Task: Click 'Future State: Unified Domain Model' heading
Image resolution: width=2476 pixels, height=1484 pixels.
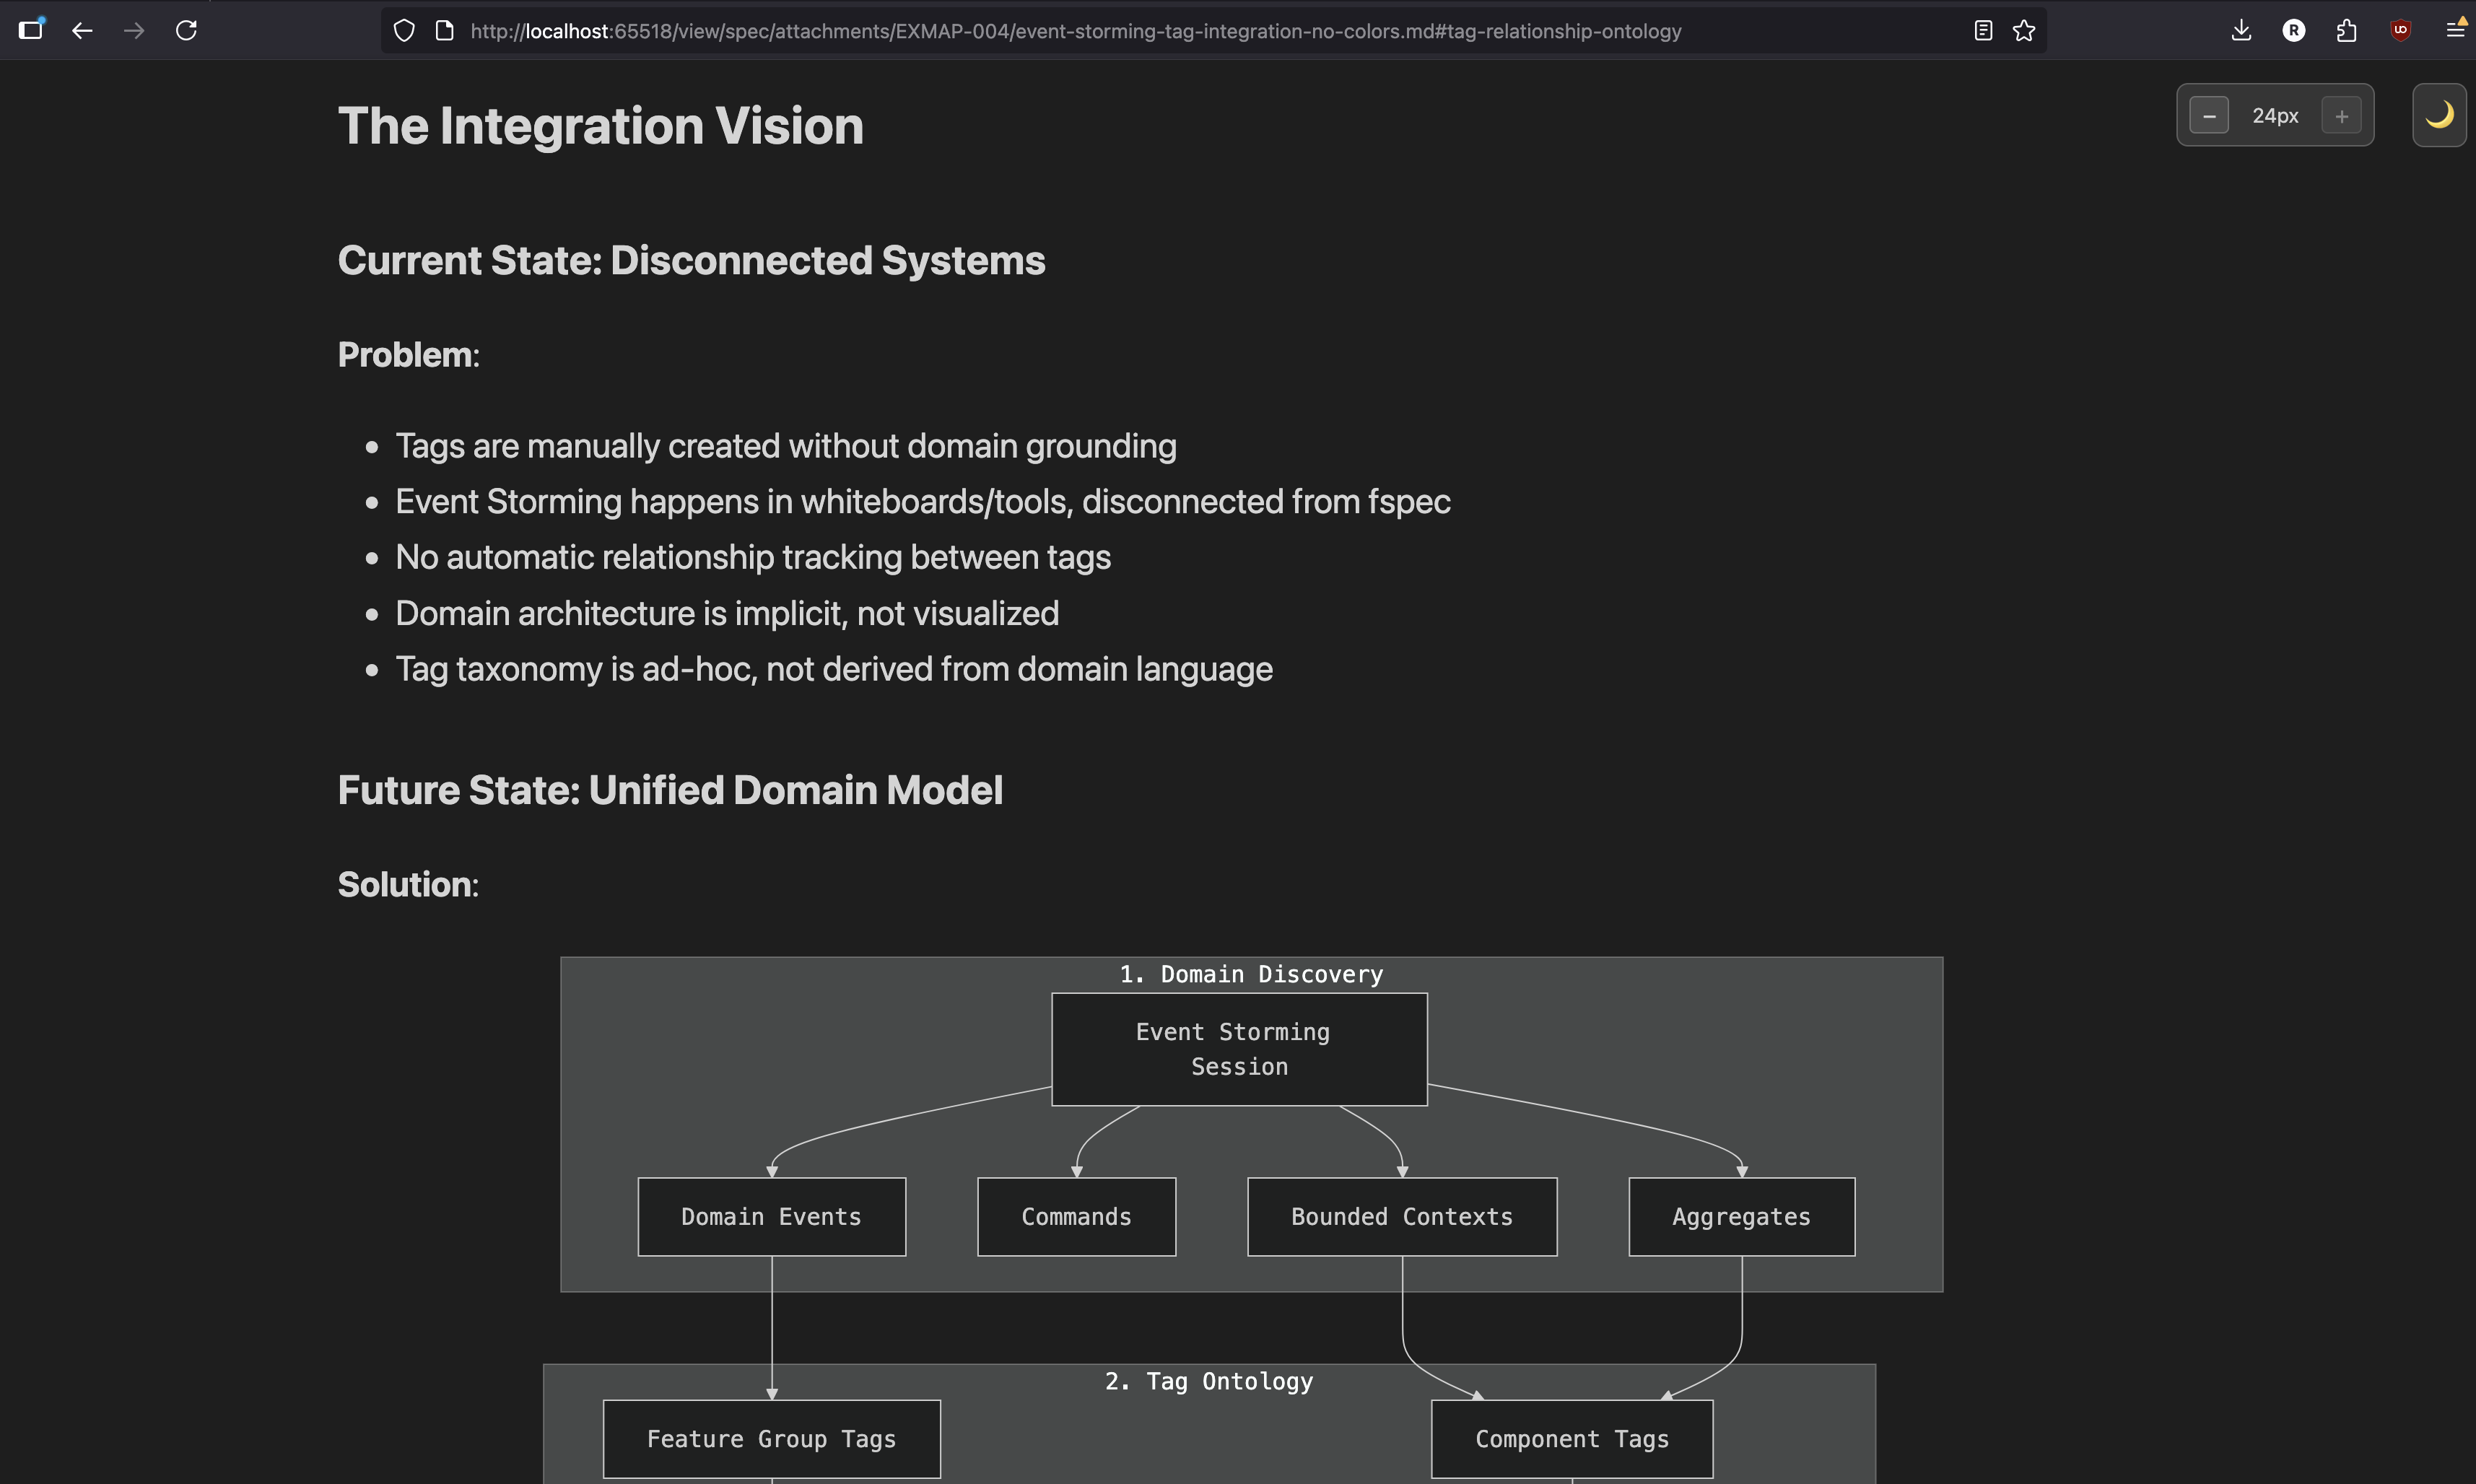Action: [670, 790]
